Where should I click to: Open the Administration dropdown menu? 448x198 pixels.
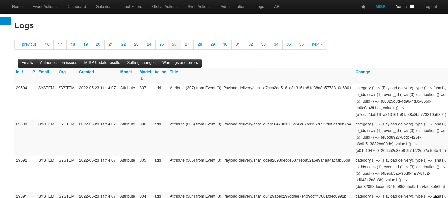(x=233, y=7)
